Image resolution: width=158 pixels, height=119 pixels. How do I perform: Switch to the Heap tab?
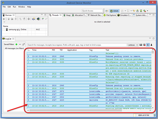pyautogui.click(x=67, y=15)
